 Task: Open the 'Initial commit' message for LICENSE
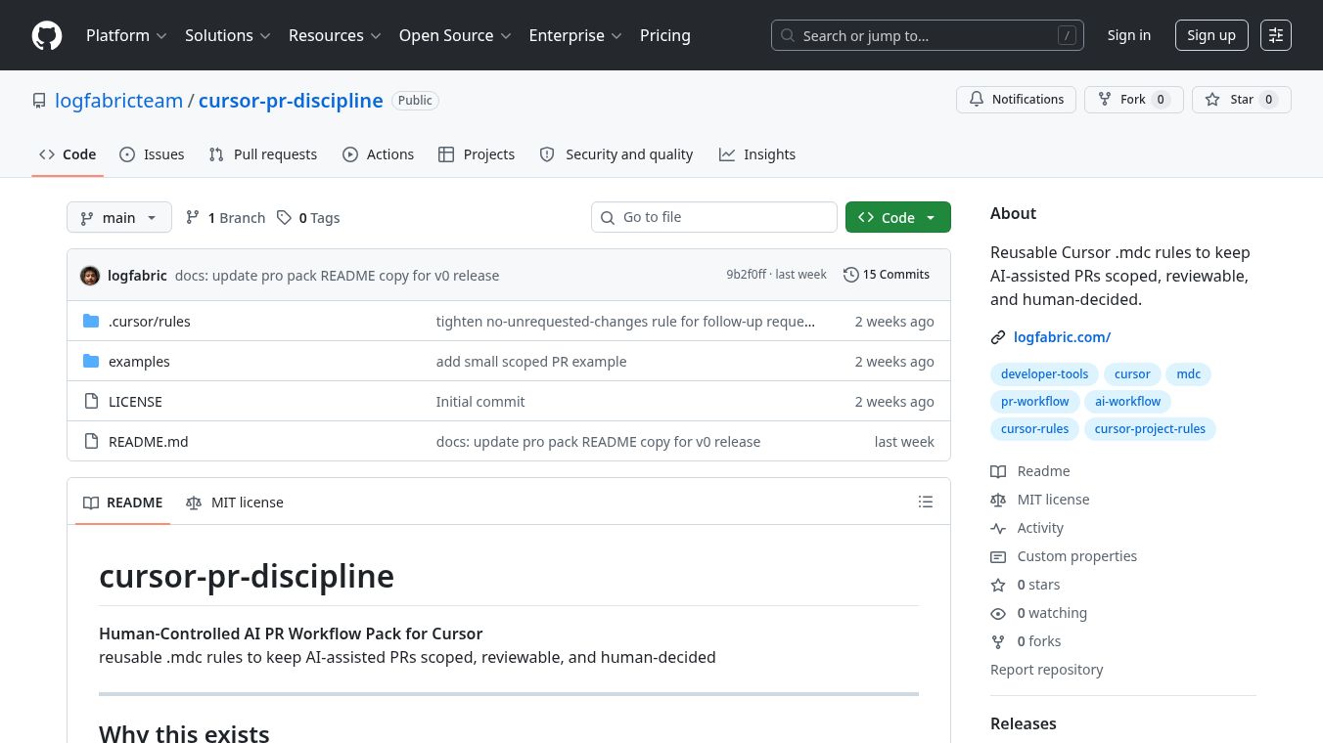coord(480,401)
